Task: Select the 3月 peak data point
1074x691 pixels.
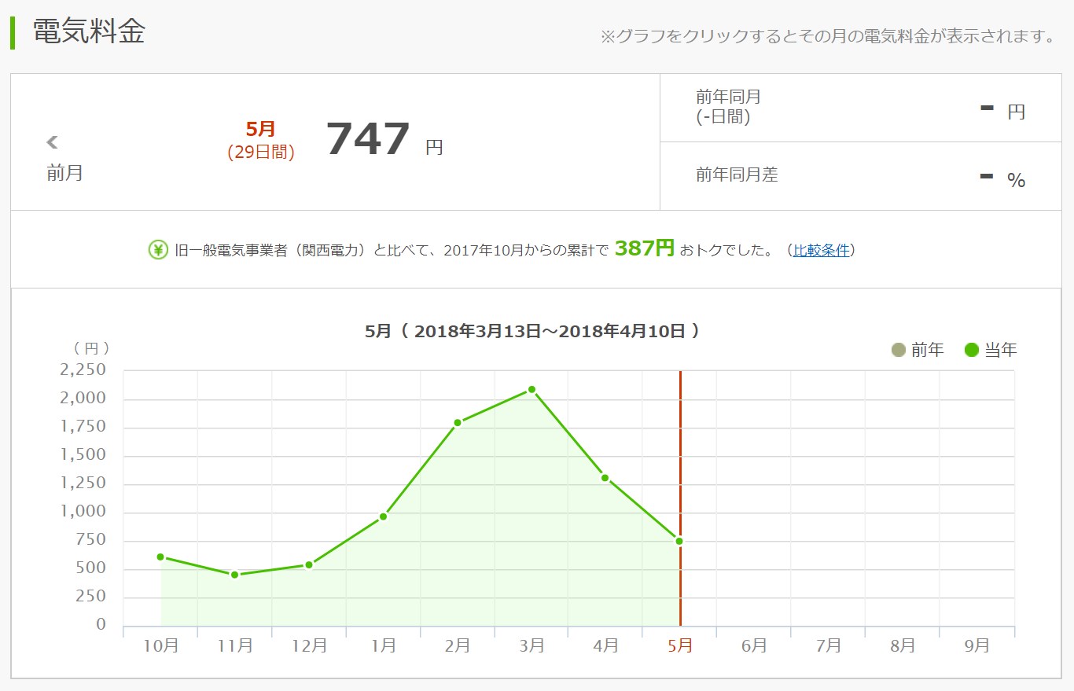Action: point(531,389)
